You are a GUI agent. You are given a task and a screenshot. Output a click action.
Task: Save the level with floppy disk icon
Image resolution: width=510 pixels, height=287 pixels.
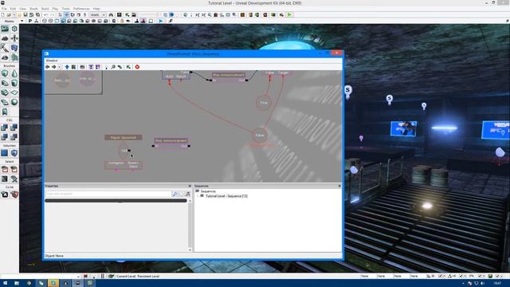pos(25,14)
